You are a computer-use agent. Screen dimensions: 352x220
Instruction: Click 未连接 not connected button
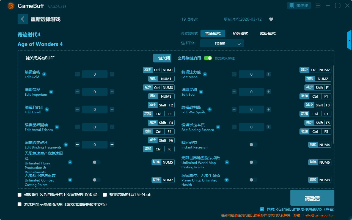click(x=299, y=5)
